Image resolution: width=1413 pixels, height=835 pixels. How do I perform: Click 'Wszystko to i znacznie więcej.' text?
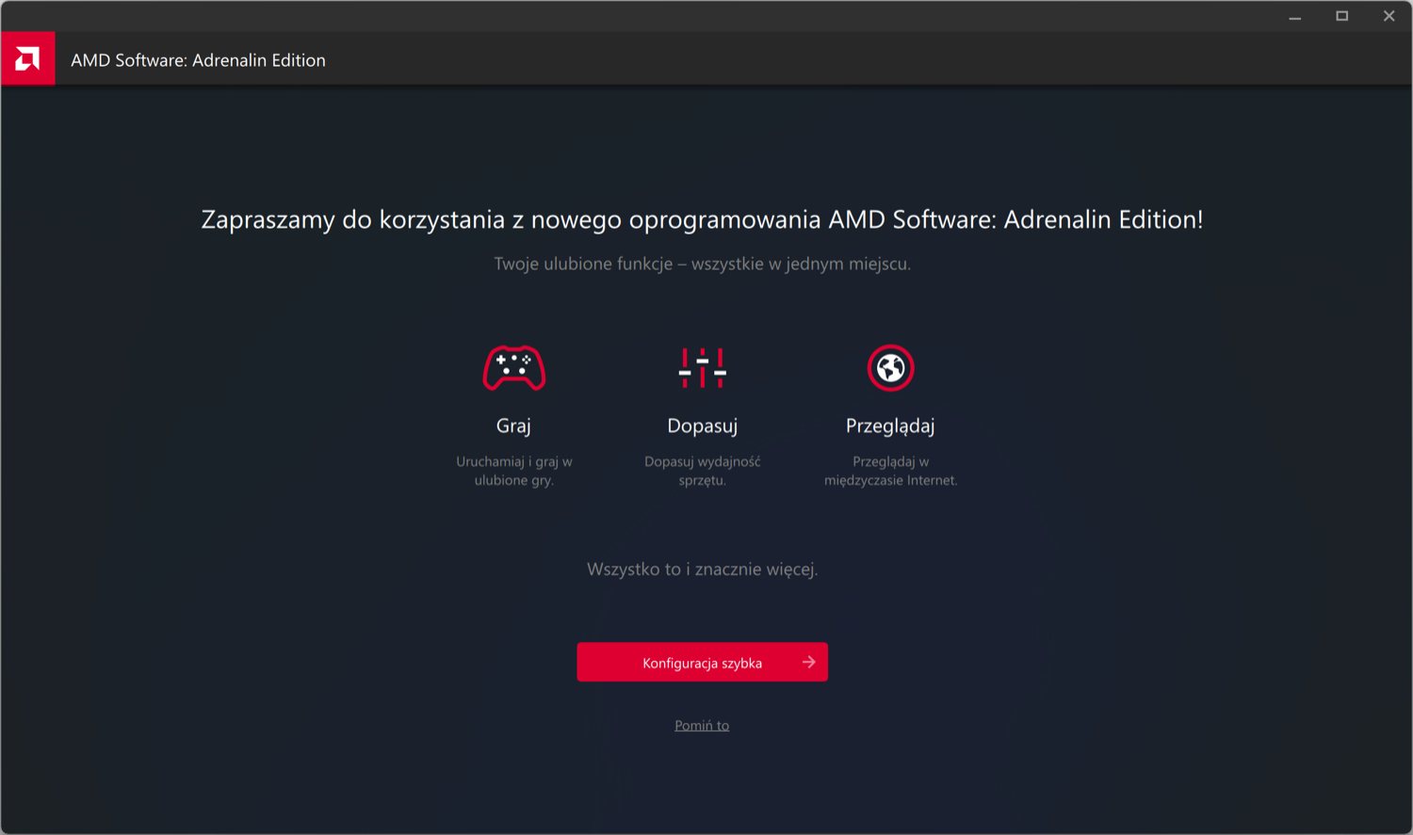(x=703, y=570)
